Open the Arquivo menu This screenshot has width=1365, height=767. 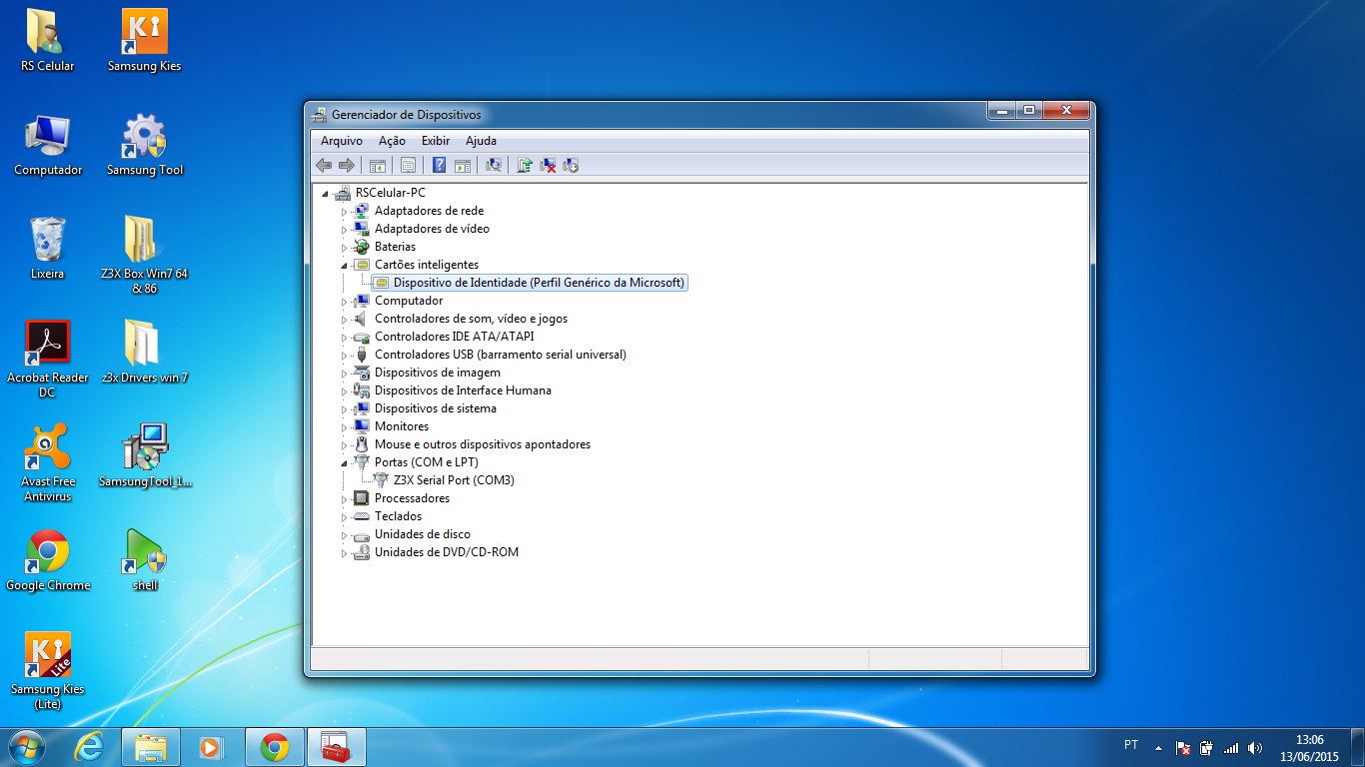[x=342, y=141]
